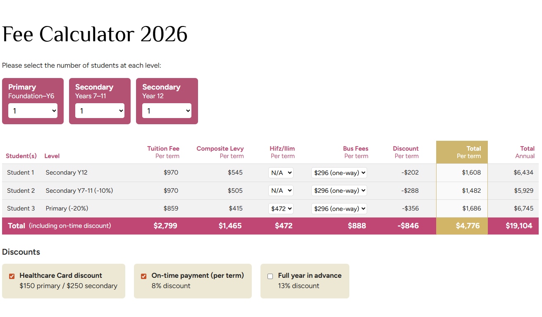Click the Healthcare Card discount label
This screenshot has height=317, width=542.
(x=61, y=275)
